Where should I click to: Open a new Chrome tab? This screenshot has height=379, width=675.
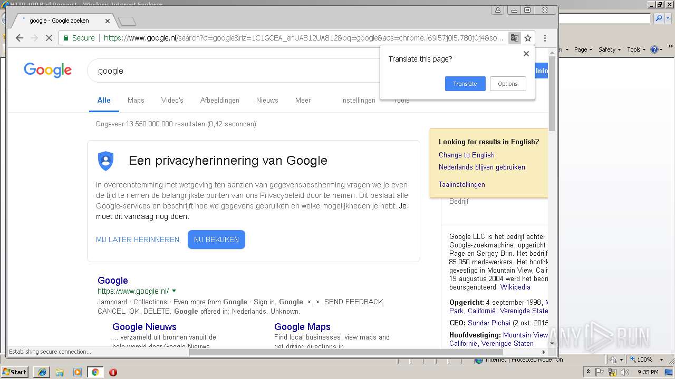click(127, 22)
